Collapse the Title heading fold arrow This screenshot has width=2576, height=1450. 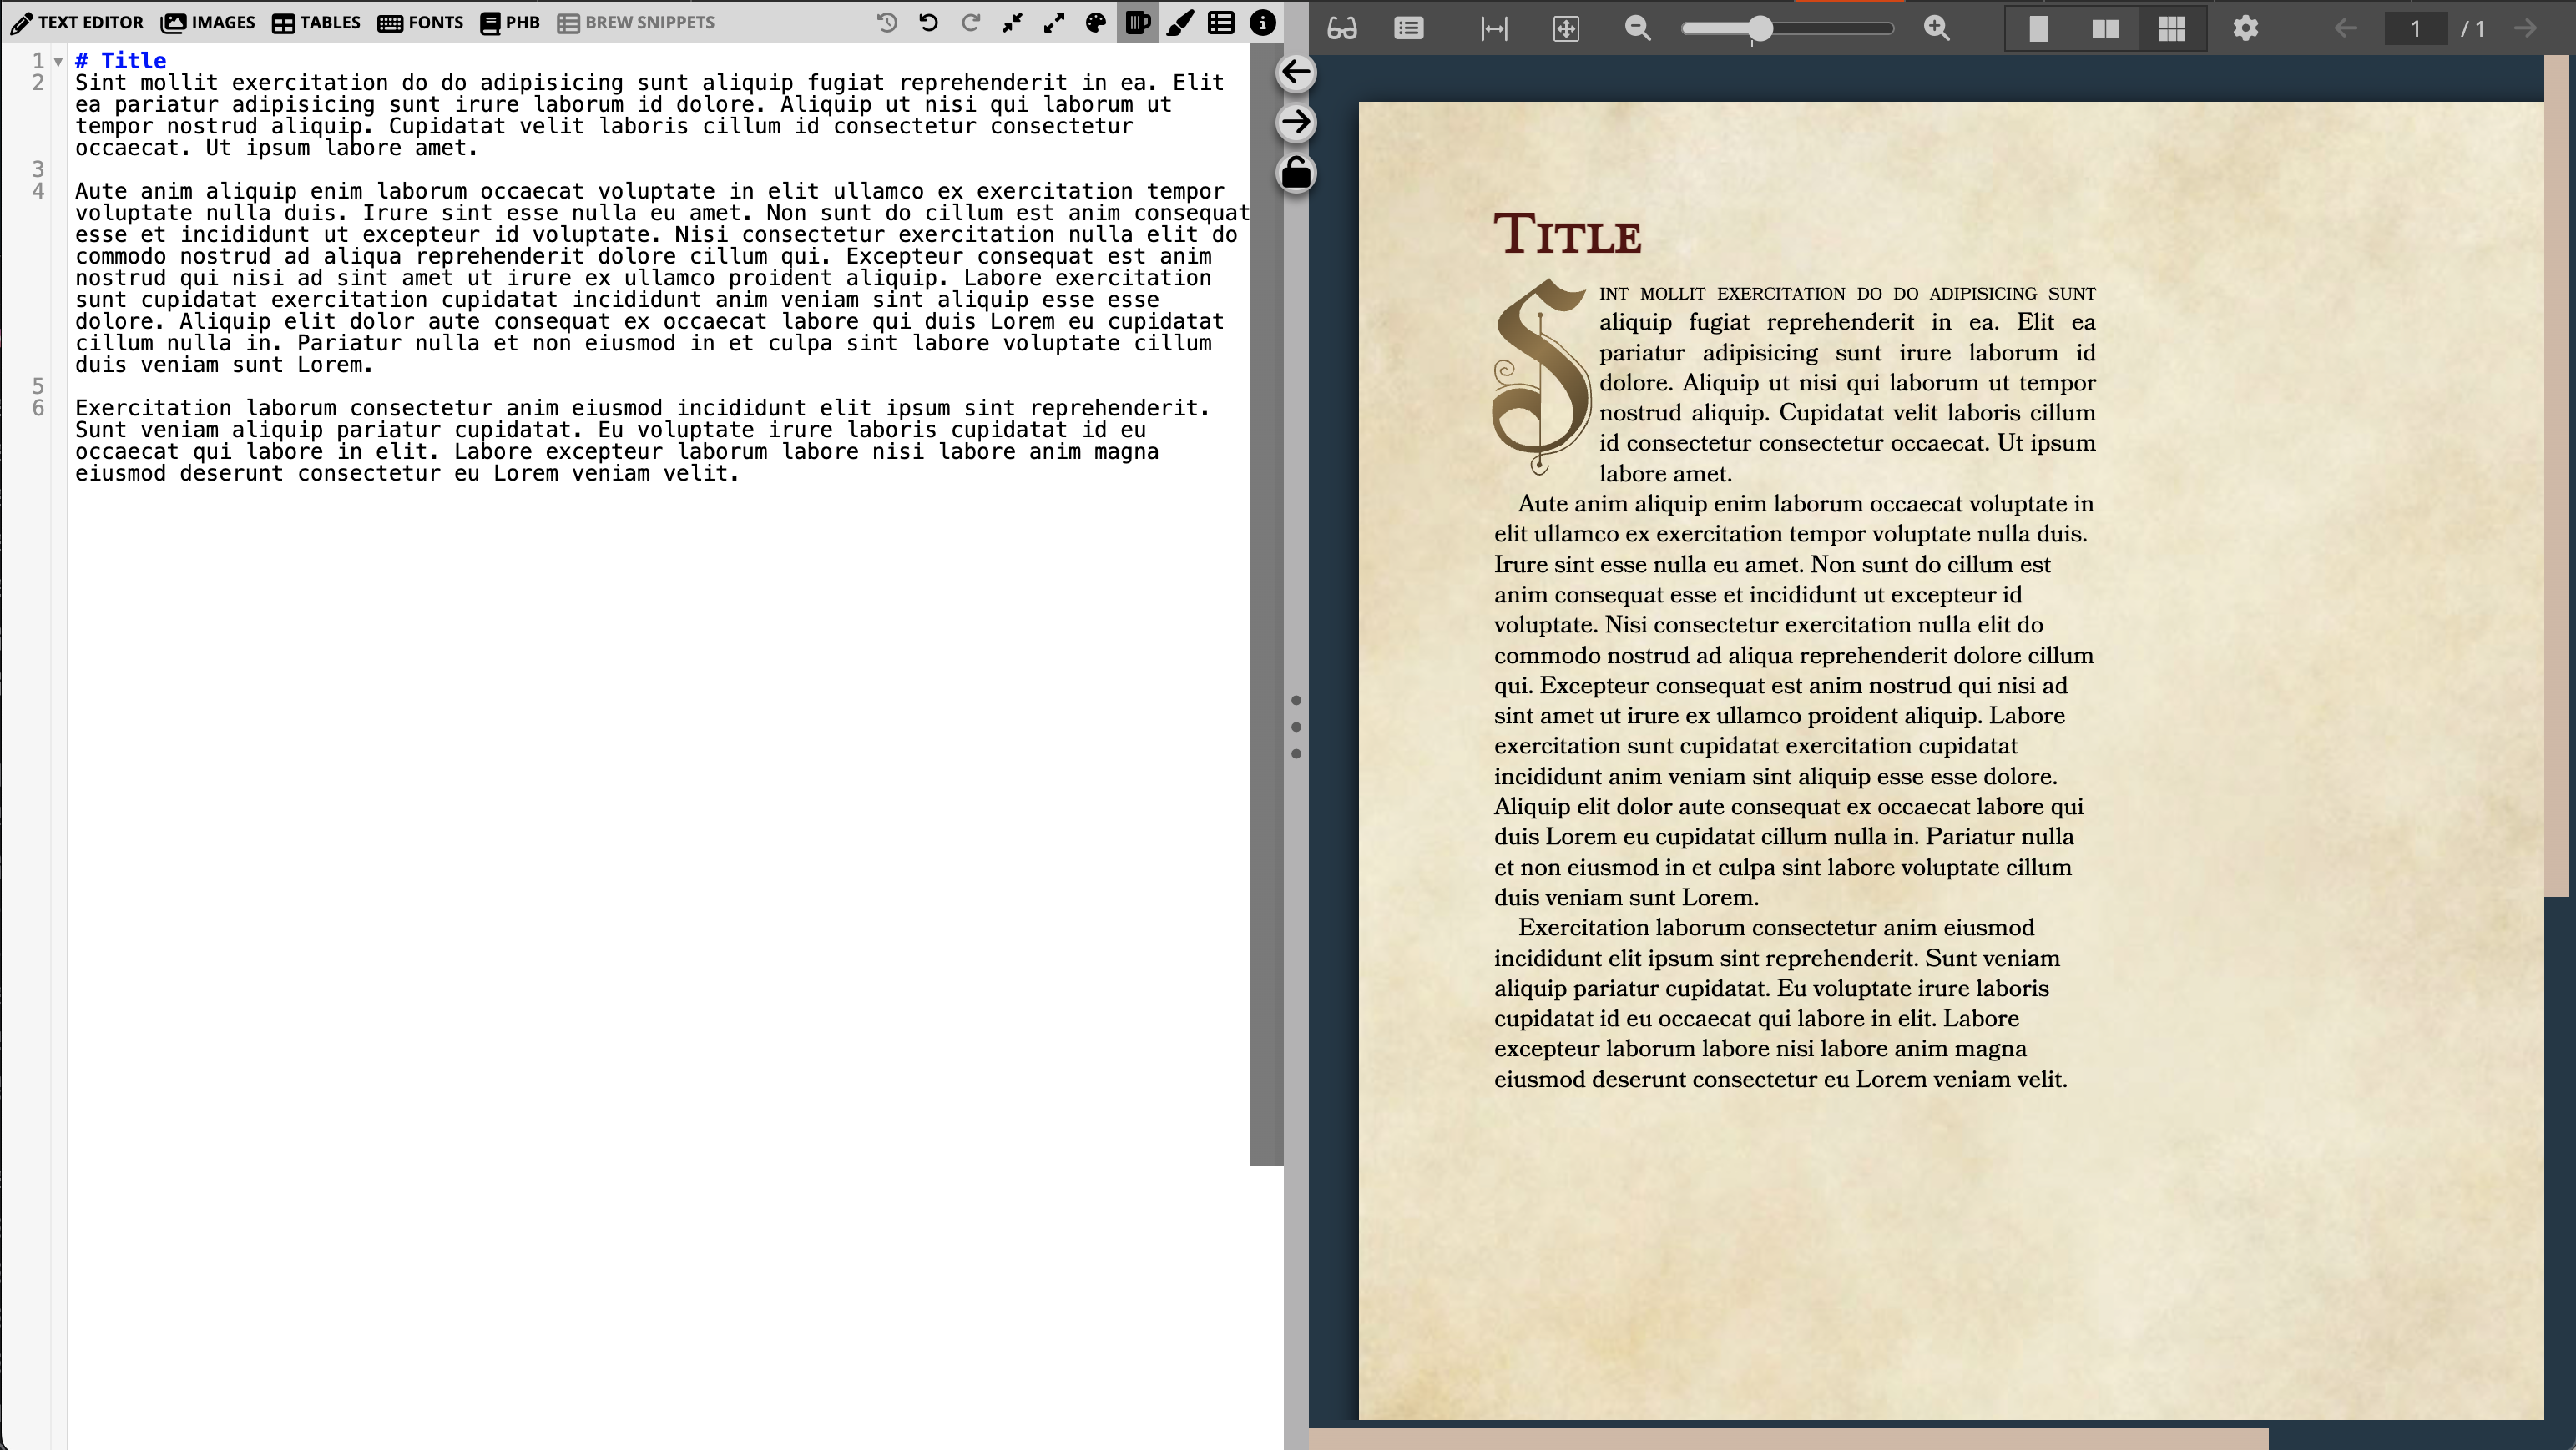pyautogui.click(x=58, y=62)
